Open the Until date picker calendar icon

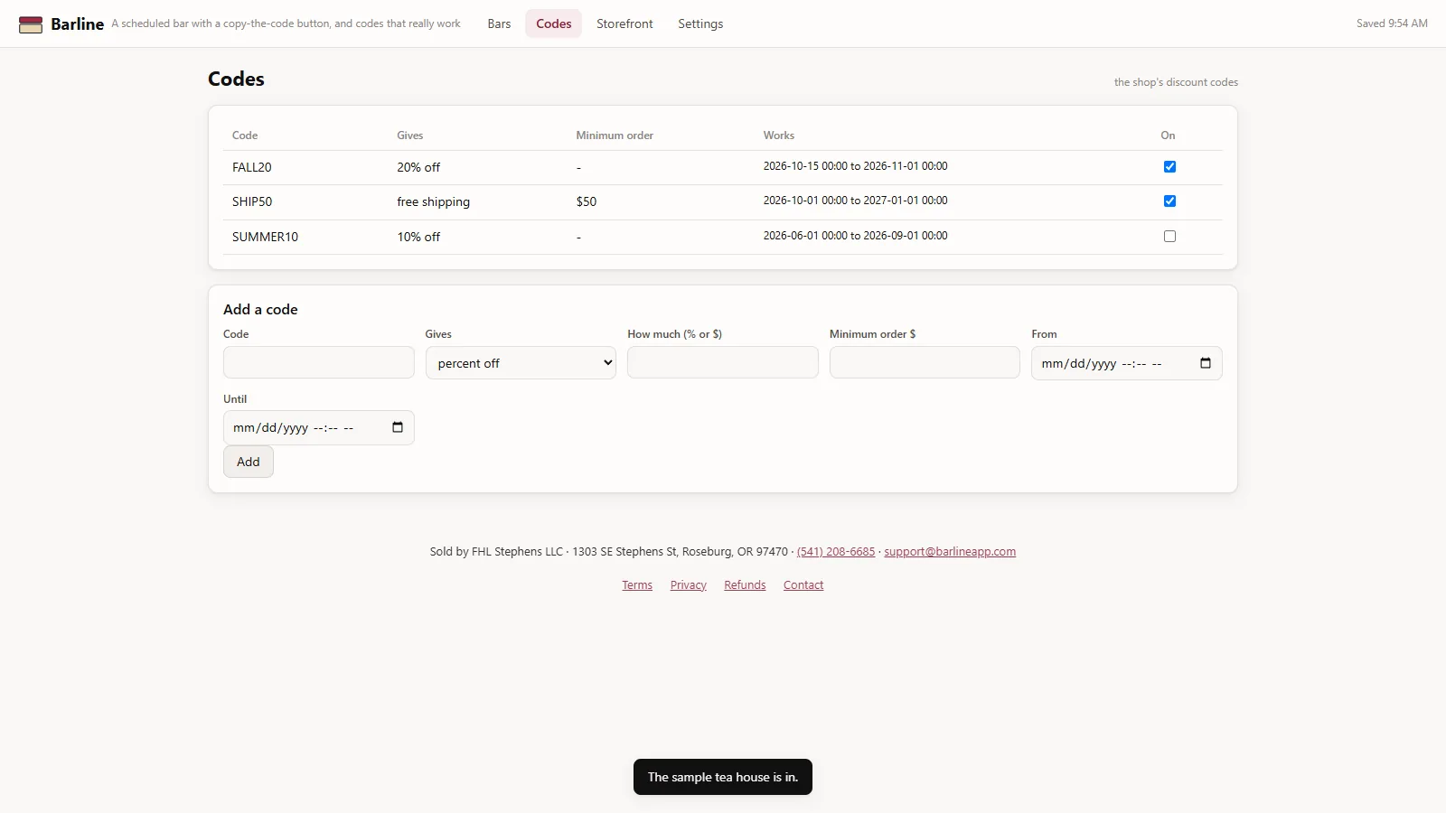click(x=398, y=427)
